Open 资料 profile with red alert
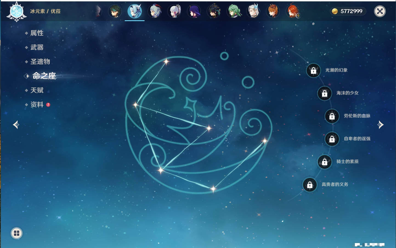396x248 pixels. [x=37, y=104]
